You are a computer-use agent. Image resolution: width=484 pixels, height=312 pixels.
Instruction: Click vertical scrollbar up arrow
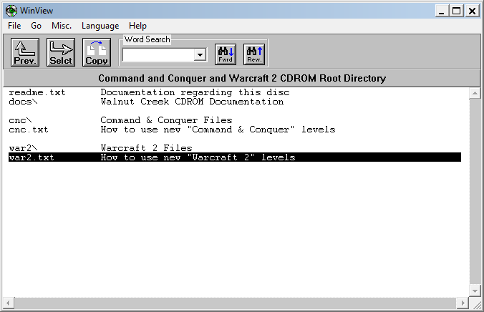475,93
